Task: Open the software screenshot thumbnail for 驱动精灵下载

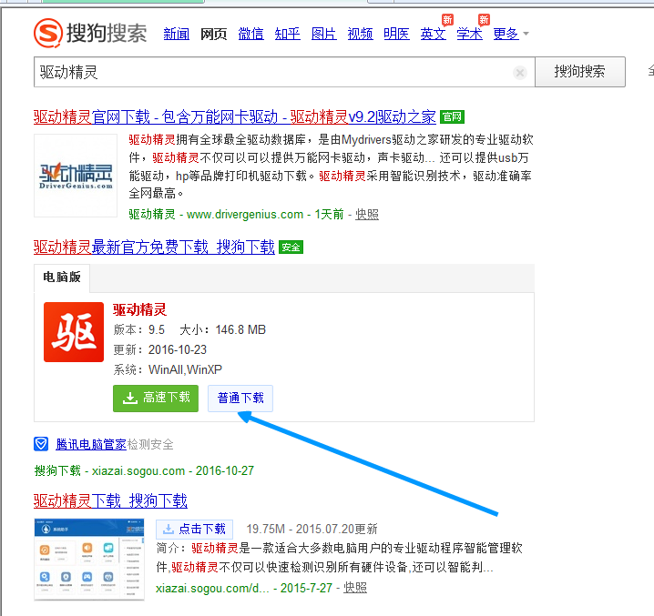Action: [89, 560]
